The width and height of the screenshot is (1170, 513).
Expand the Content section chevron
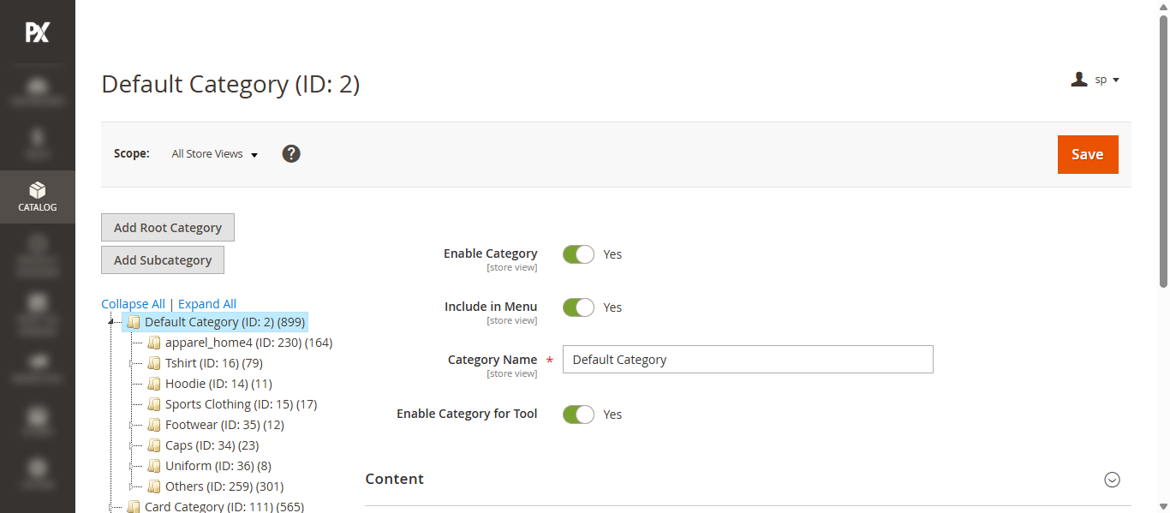point(1112,480)
